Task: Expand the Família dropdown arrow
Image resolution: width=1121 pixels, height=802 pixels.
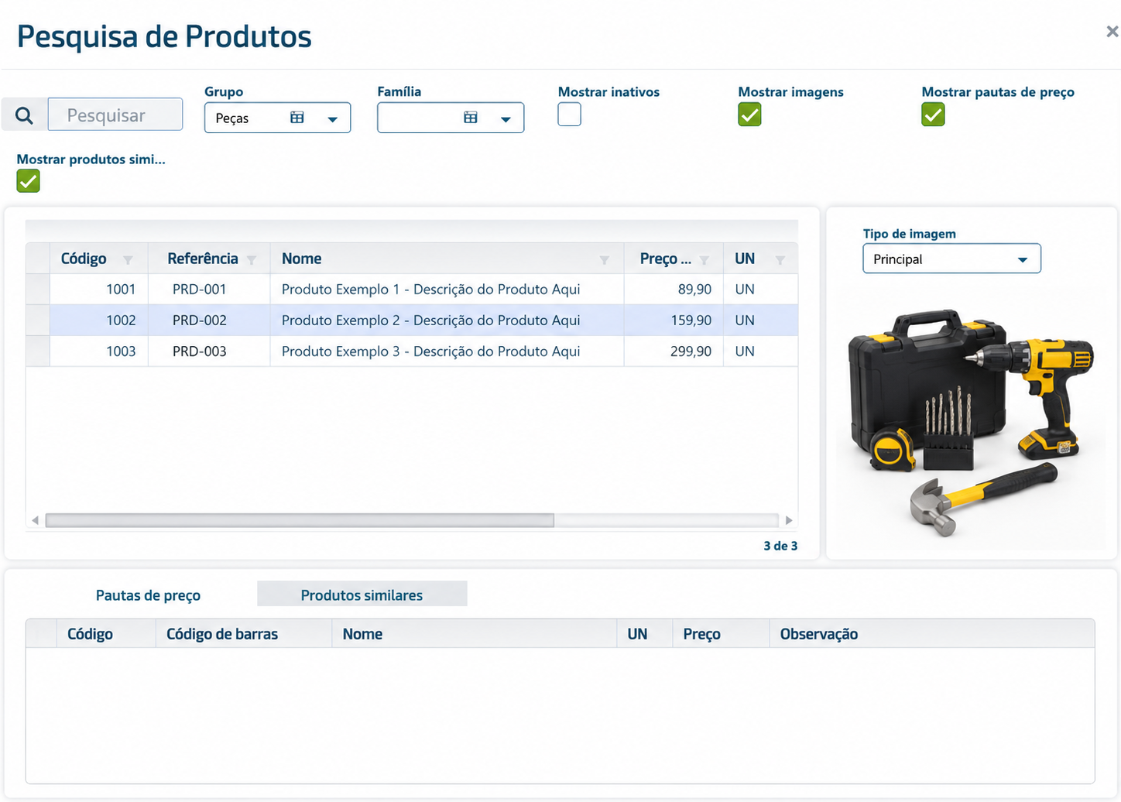Action: tap(506, 119)
